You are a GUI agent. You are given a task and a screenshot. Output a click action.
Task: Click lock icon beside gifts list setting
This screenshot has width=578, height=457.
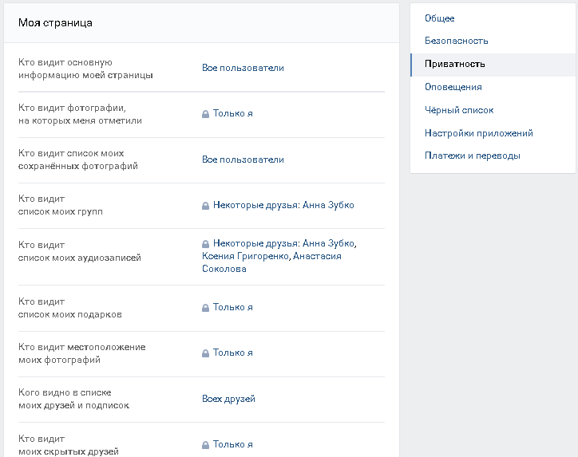205,308
